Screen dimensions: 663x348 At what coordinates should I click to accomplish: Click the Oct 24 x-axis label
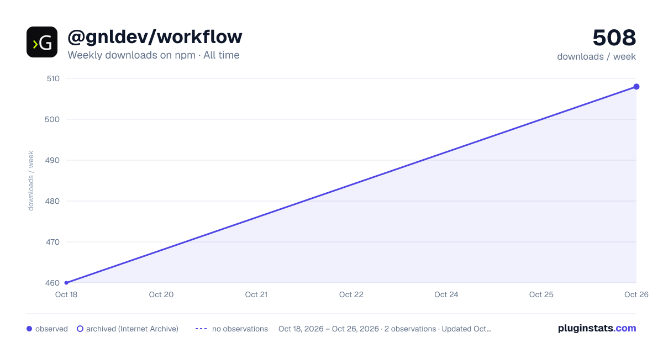[x=446, y=294]
